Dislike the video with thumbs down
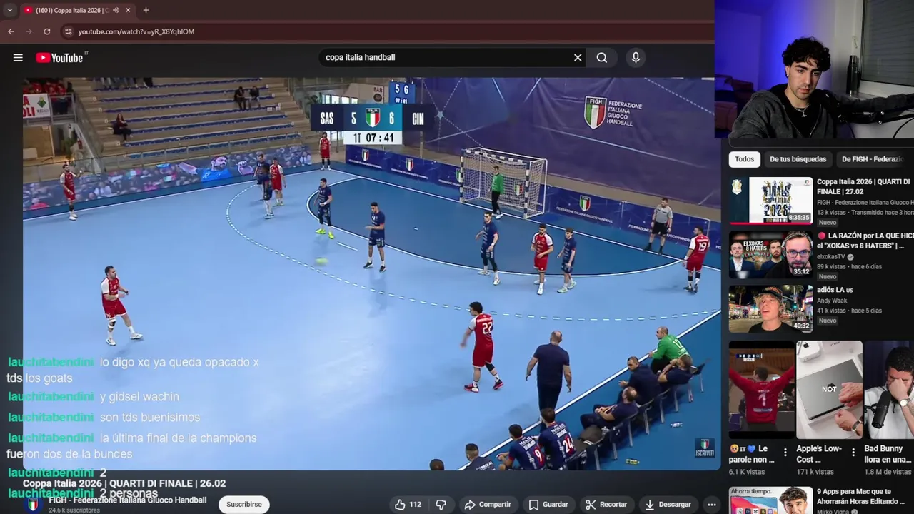This screenshot has width=914, height=514. (441, 505)
